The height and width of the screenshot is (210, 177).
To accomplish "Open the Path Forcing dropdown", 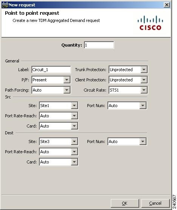I will pos(51,90).
